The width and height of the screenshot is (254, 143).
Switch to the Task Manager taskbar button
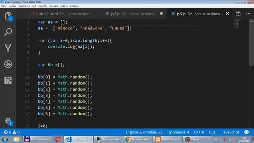coord(108,139)
